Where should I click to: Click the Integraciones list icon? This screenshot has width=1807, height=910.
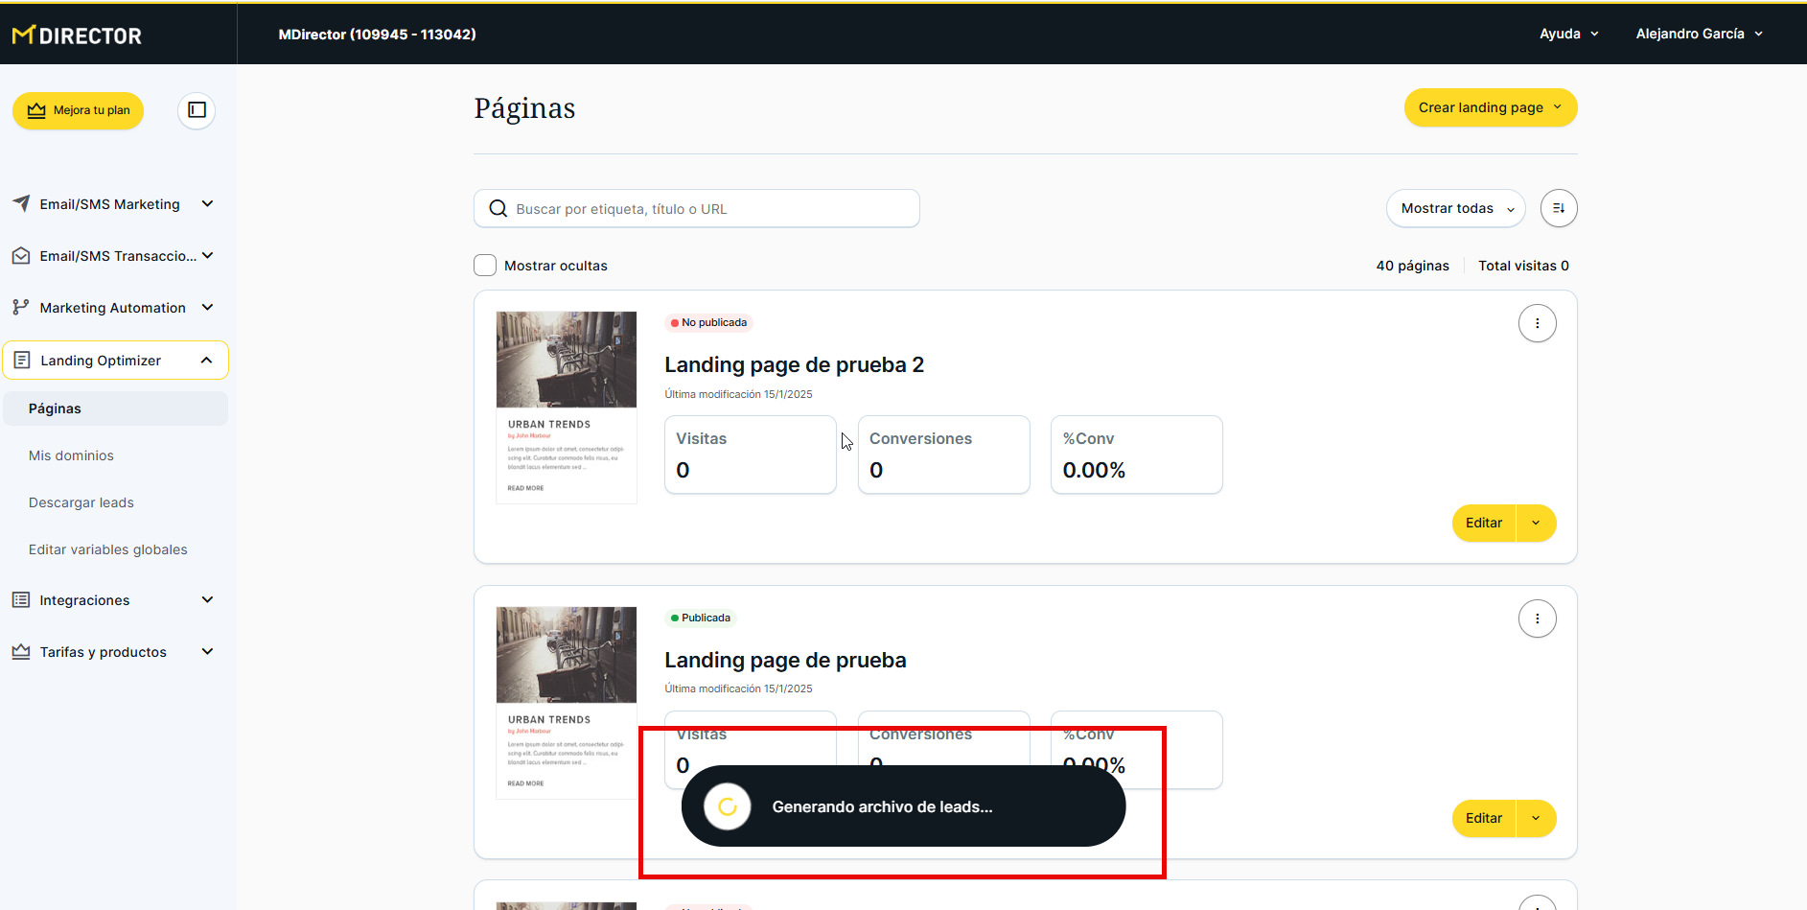pyautogui.click(x=21, y=600)
